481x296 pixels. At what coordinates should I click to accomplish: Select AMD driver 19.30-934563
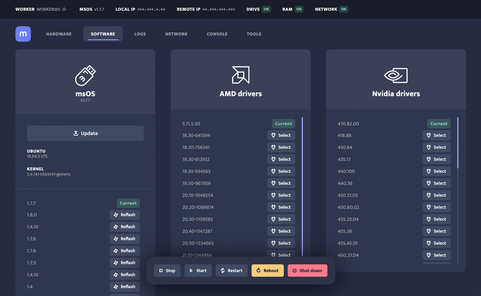281,171
